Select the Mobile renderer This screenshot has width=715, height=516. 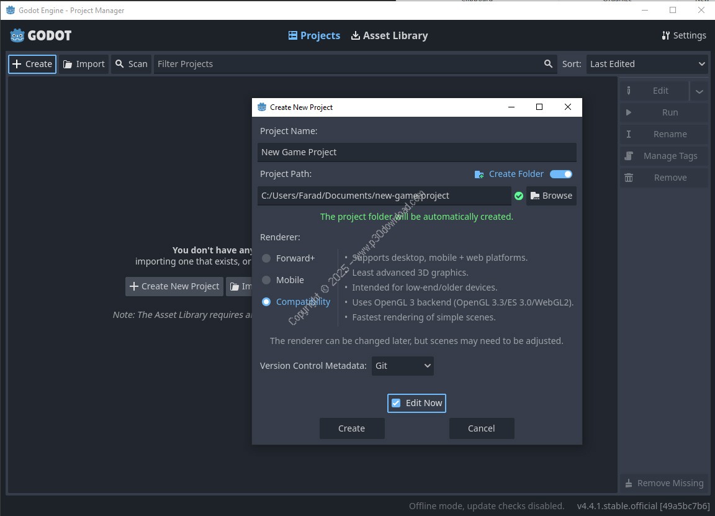283,280
